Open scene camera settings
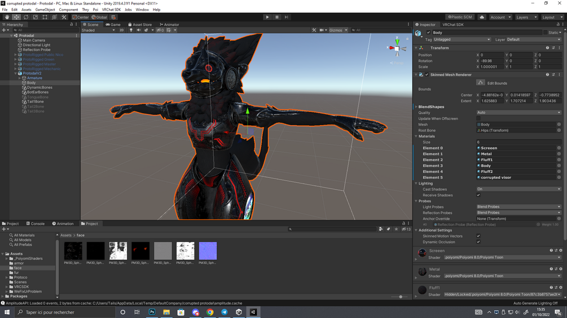Image resolution: width=567 pixels, height=318 pixels. (x=322, y=30)
